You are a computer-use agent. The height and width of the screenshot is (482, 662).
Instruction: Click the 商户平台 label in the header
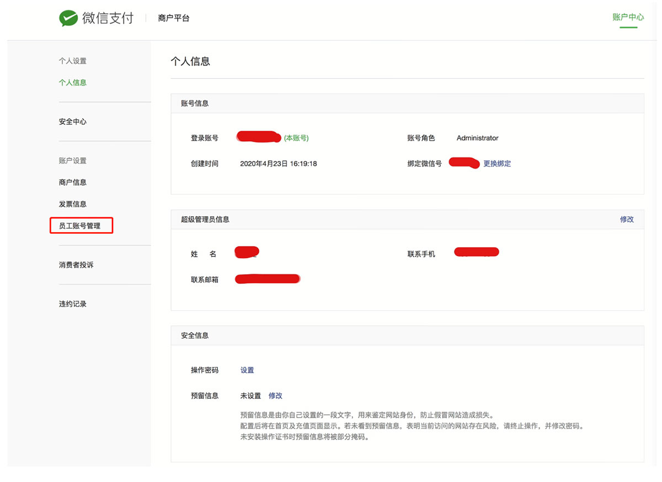pos(173,18)
